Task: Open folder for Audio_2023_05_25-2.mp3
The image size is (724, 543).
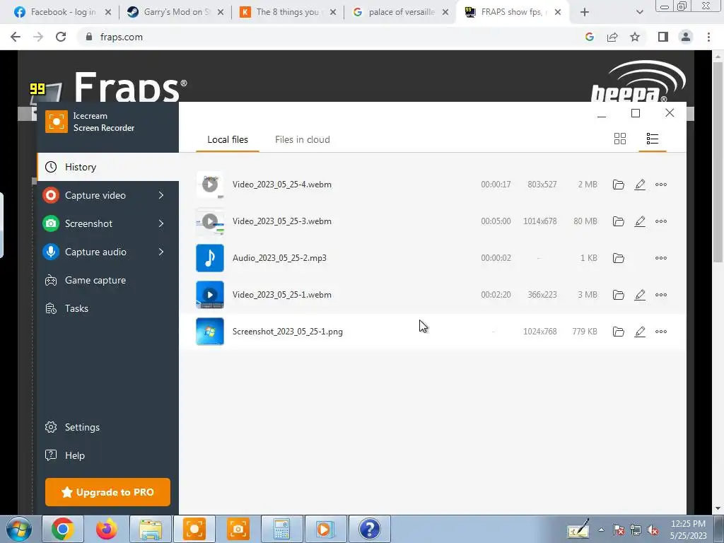Action: [618, 258]
